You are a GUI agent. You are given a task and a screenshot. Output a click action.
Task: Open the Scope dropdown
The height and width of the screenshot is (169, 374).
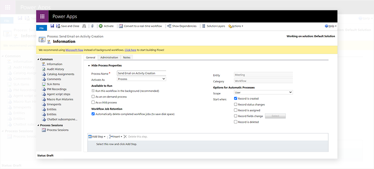(263, 92)
